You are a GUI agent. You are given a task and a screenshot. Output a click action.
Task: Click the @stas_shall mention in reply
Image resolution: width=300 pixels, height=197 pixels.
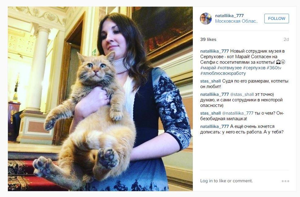(242, 94)
